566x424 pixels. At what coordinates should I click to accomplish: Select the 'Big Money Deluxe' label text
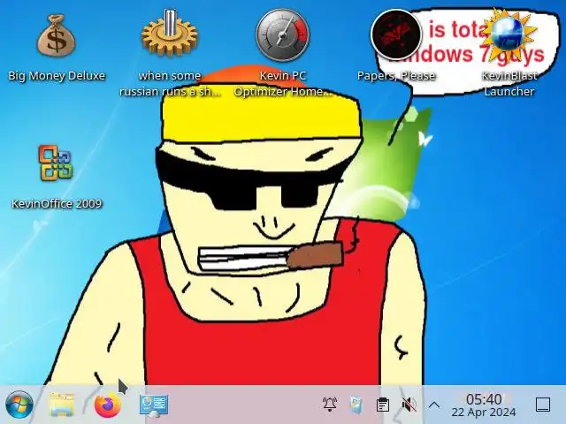57,76
